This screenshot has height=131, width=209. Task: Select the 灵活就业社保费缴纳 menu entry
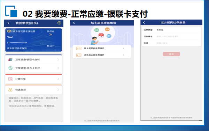point(102,55)
